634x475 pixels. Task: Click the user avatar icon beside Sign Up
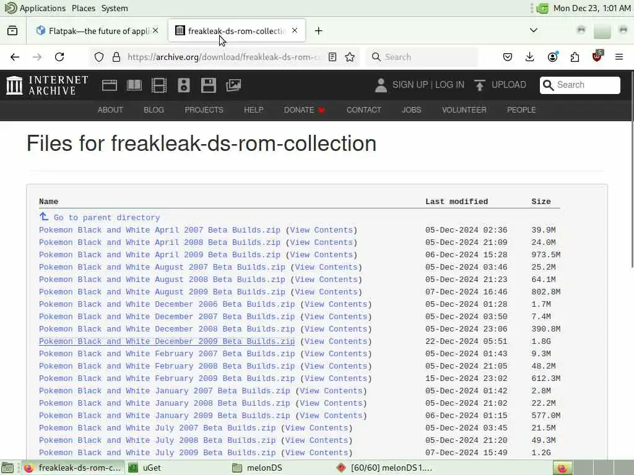[381, 85]
